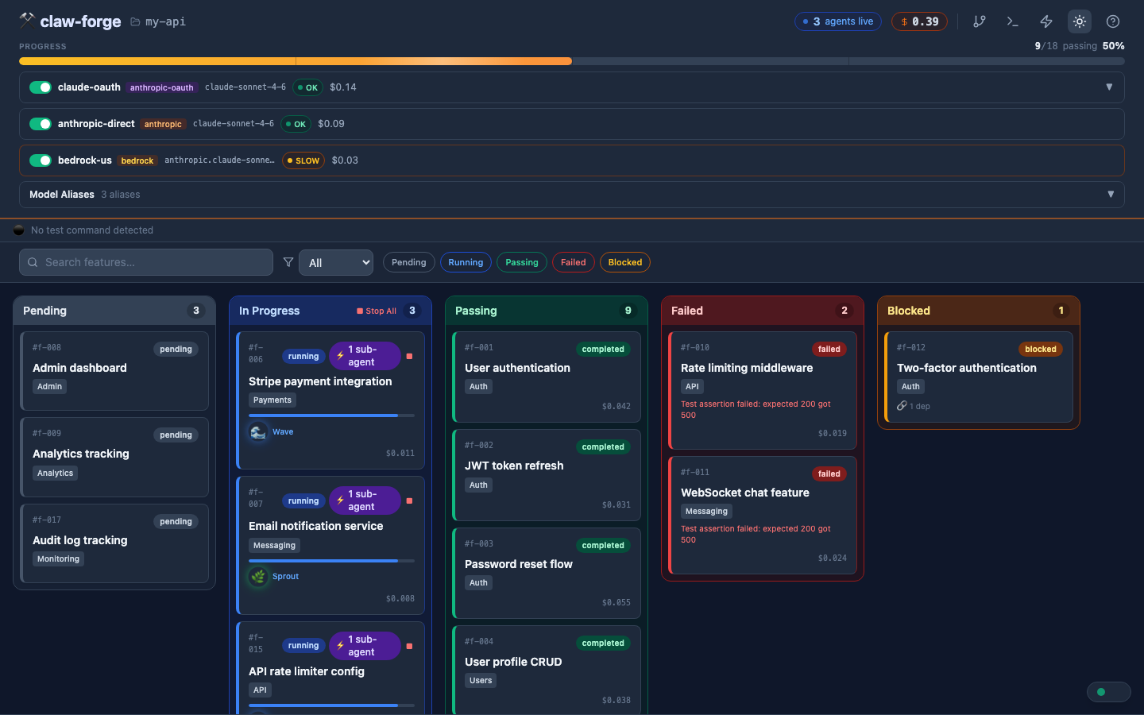Click the Search features input field
This screenshot has width=1144, height=715.
pyautogui.click(x=146, y=262)
